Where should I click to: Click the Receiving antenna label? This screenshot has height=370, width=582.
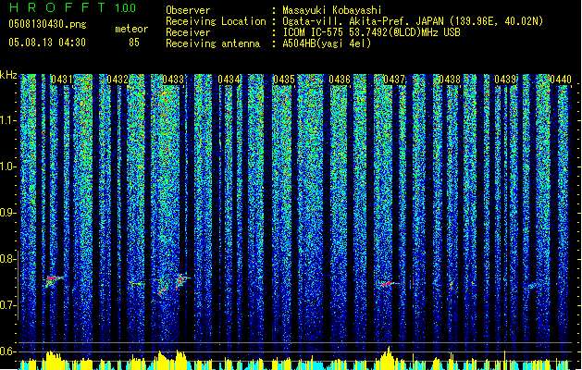click(213, 43)
